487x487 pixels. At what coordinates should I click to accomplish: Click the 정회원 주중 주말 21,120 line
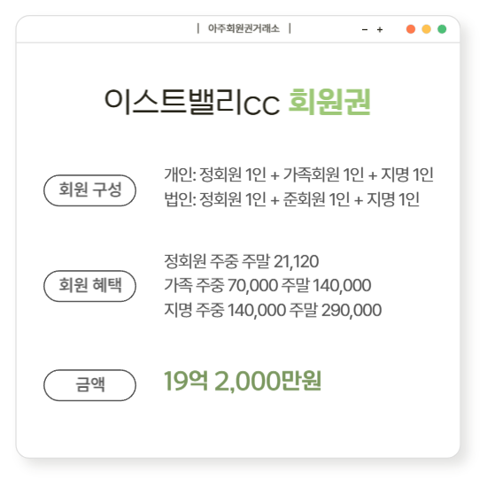click(x=242, y=261)
